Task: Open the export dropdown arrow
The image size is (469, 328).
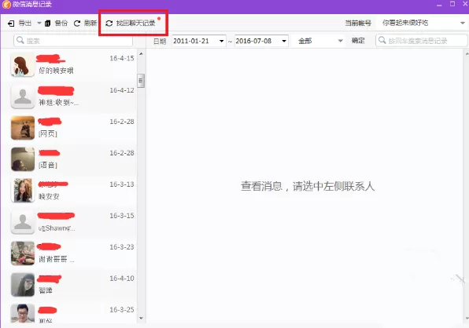Action: tap(39, 23)
